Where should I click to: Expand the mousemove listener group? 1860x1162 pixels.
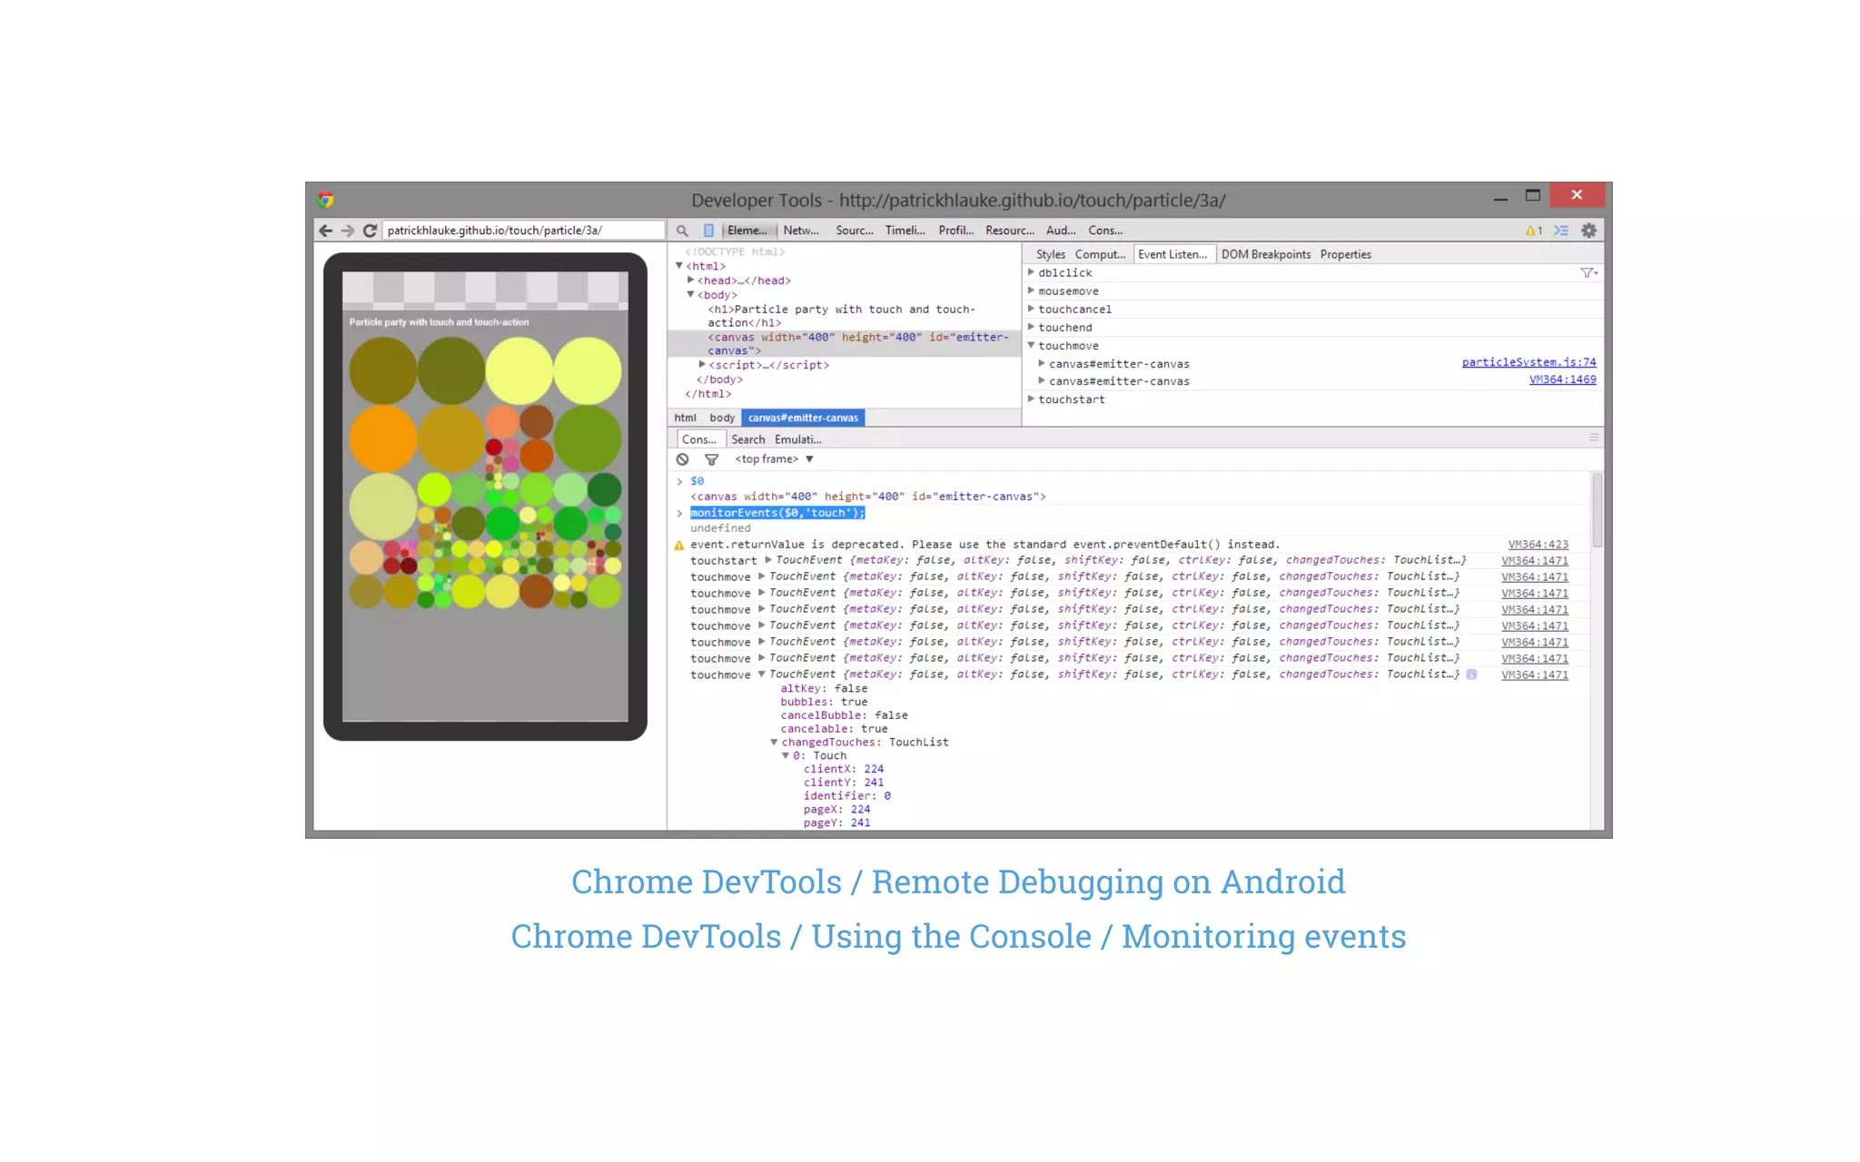pyautogui.click(x=1031, y=290)
